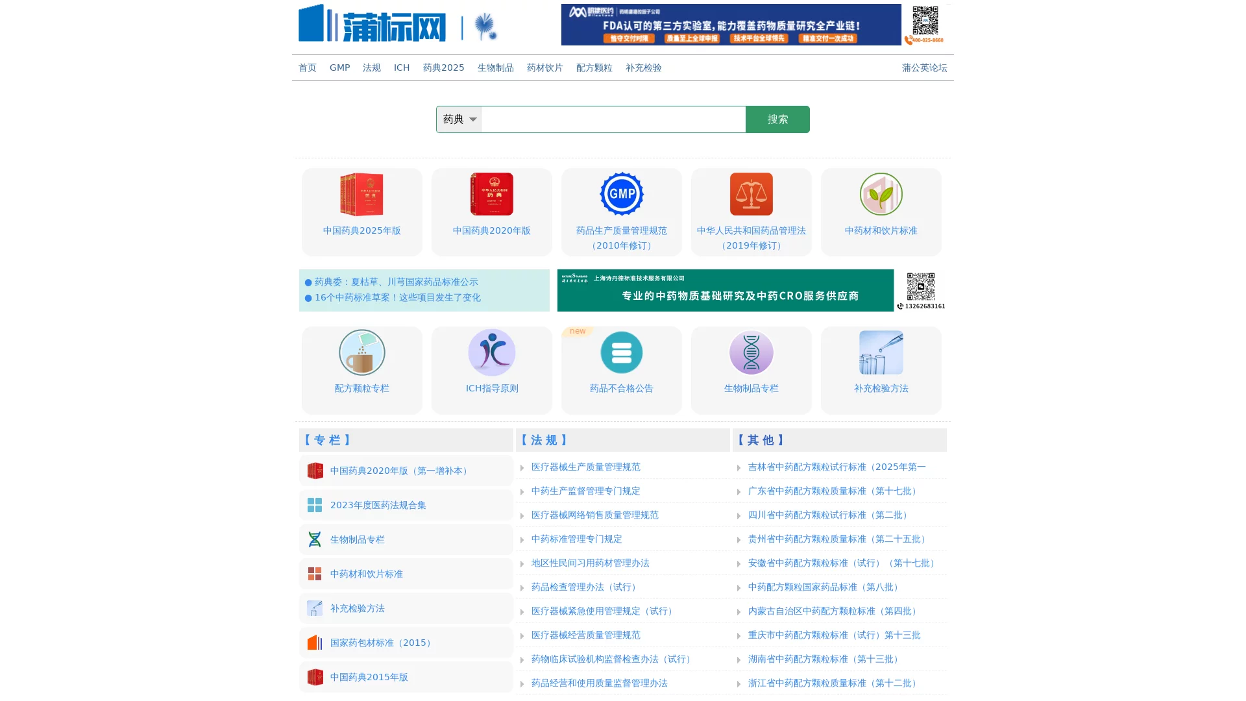The height and width of the screenshot is (701, 1246).
Task: Click the search input field
Action: (613, 119)
